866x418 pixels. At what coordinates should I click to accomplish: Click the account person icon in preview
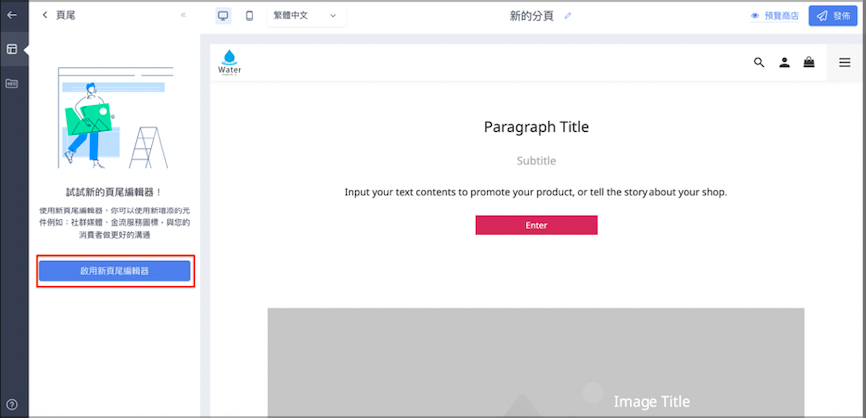(x=784, y=63)
